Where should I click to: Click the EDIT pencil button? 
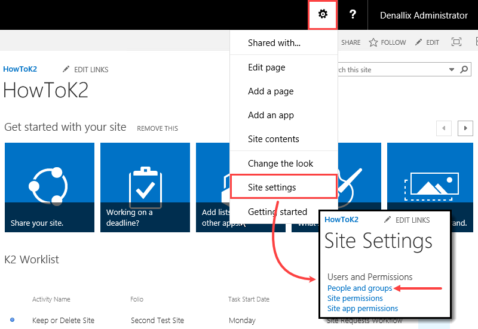pyautogui.click(x=427, y=42)
